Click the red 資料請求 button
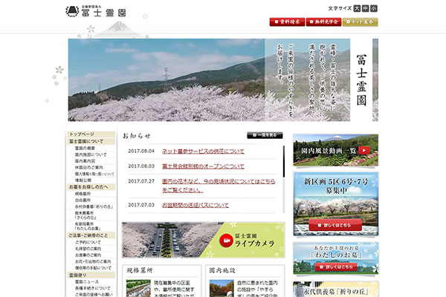446x297 pixels. pyautogui.click(x=287, y=22)
